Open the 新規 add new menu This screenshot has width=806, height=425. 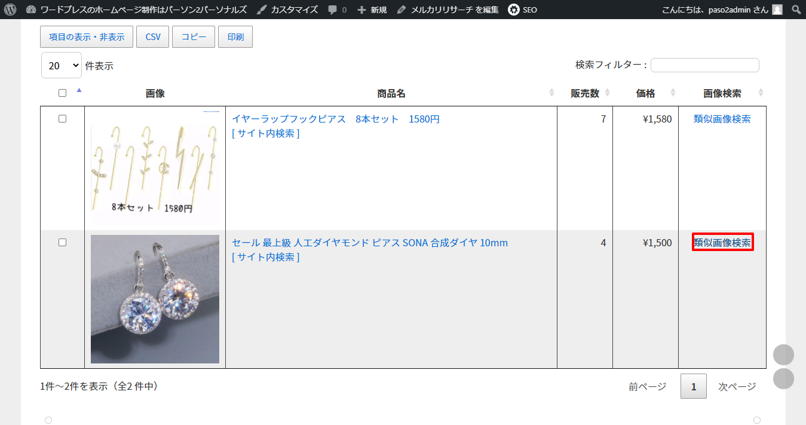click(x=372, y=10)
